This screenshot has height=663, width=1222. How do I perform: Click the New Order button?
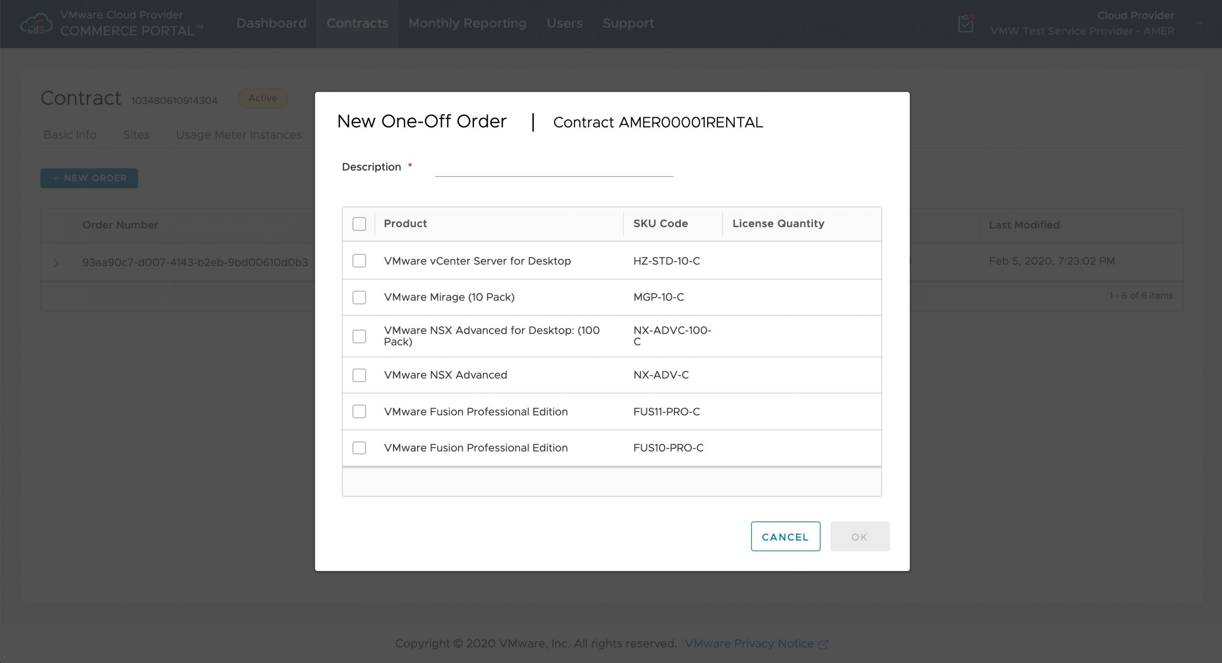(x=89, y=178)
